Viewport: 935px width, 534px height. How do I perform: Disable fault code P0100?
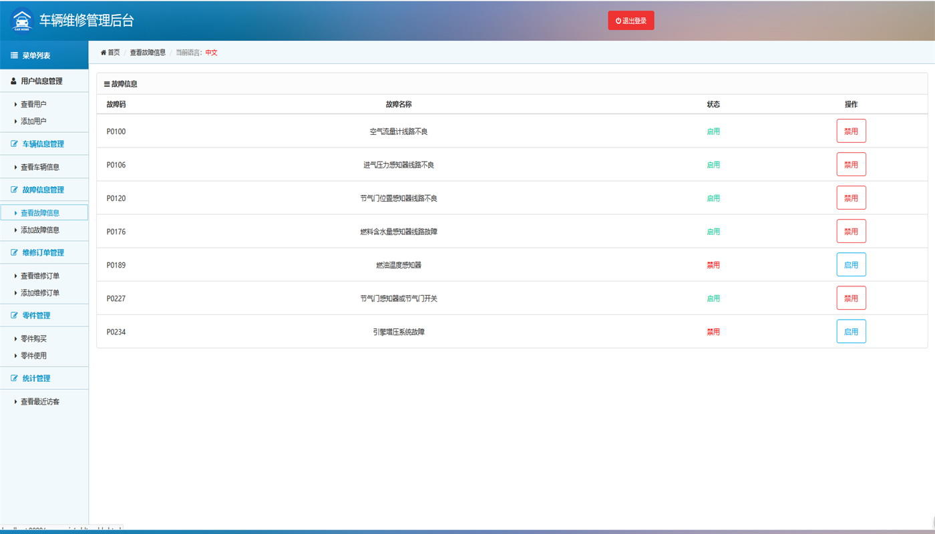851,131
